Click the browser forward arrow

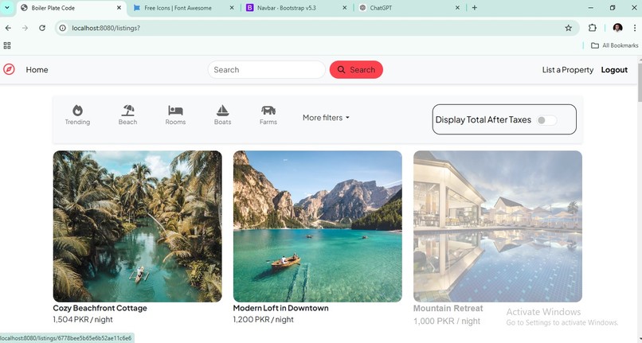click(x=25, y=28)
